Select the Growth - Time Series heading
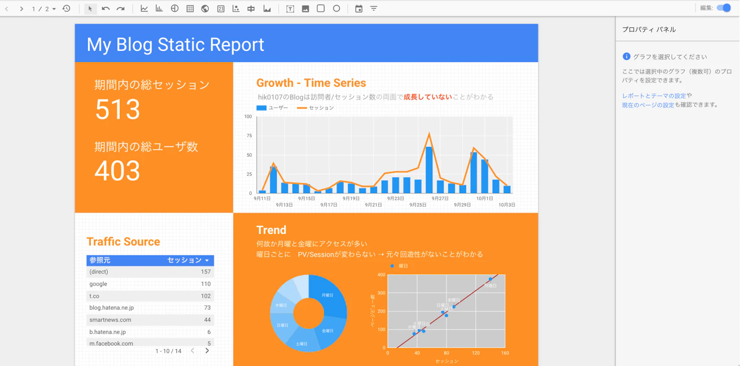The image size is (740, 366). [x=311, y=83]
